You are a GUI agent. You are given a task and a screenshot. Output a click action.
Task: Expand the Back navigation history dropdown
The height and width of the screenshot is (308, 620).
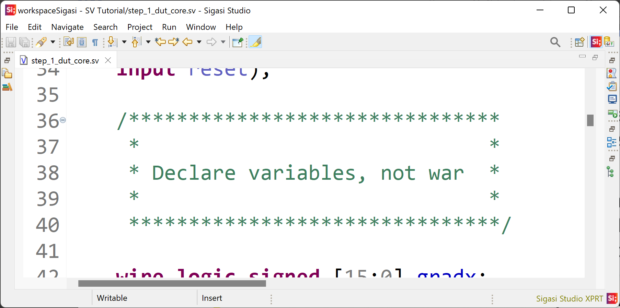199,42
